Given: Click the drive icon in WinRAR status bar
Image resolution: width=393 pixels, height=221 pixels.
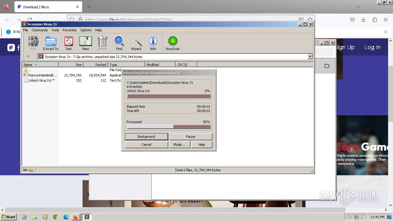Looking at the screenshot, I should pyautogui.click(x=25, y=170).
